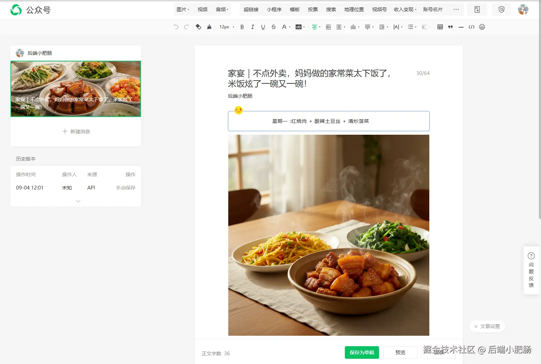Image resolution: width=541 pixels, height=364 pixels.
Task: Select the text wrap float icon
Action: click(424, 27)
